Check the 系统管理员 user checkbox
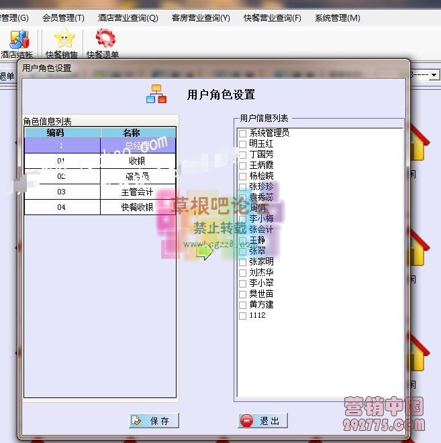Viewport: 441px width, 443px height. coord(242,133)
